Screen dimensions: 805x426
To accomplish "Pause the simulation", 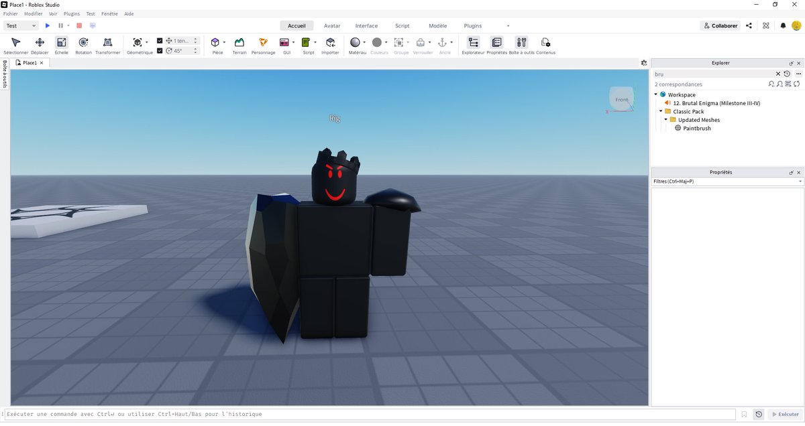I will tap(60, 25).
